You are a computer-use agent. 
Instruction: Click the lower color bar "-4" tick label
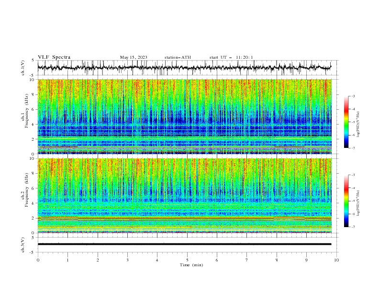pos(353,188)
